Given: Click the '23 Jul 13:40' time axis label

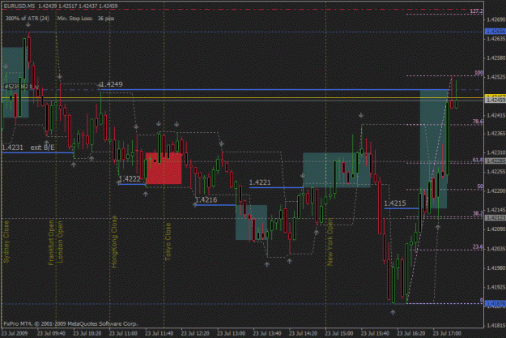Looking at the screenshot, I should point(267,333).
